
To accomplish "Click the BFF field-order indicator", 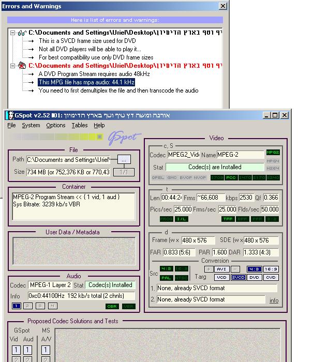I will [243, 219].
